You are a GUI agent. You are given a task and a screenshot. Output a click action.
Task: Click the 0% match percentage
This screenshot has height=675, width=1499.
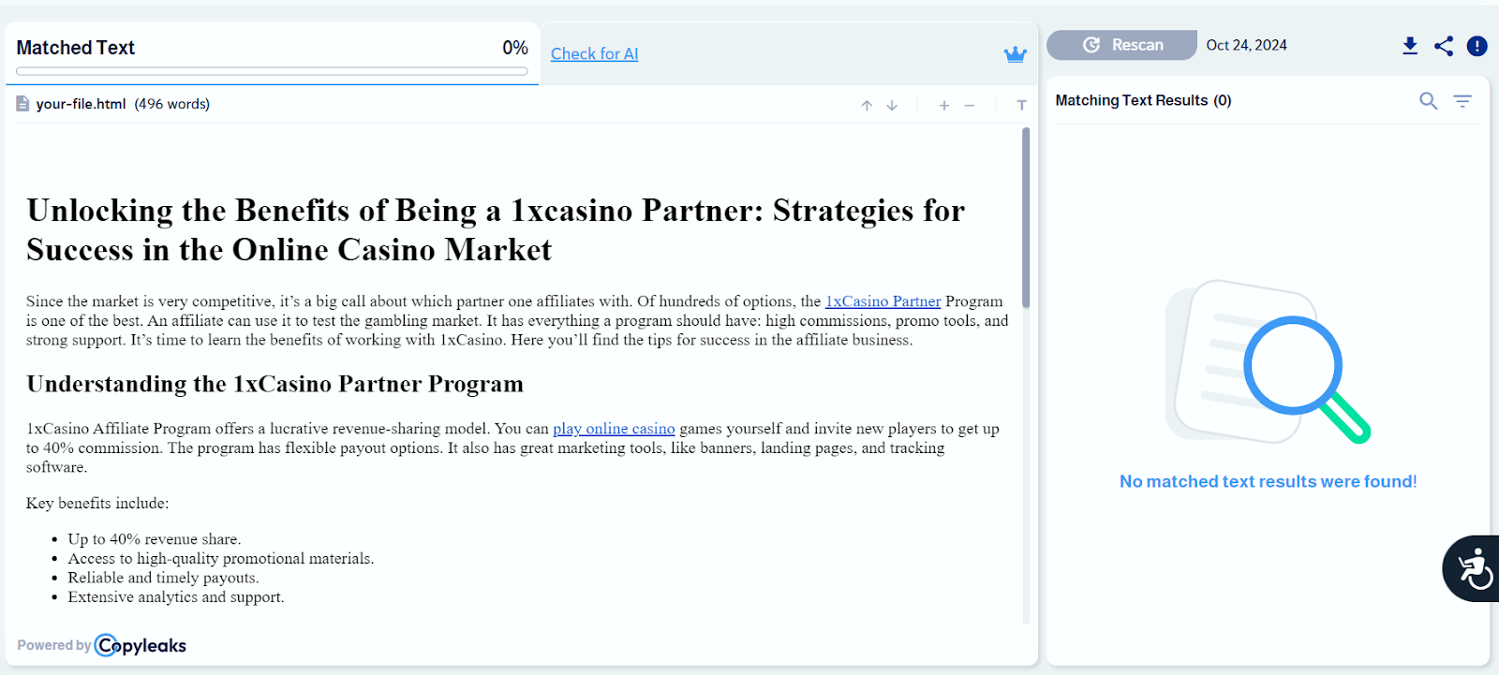pos(515,48)
